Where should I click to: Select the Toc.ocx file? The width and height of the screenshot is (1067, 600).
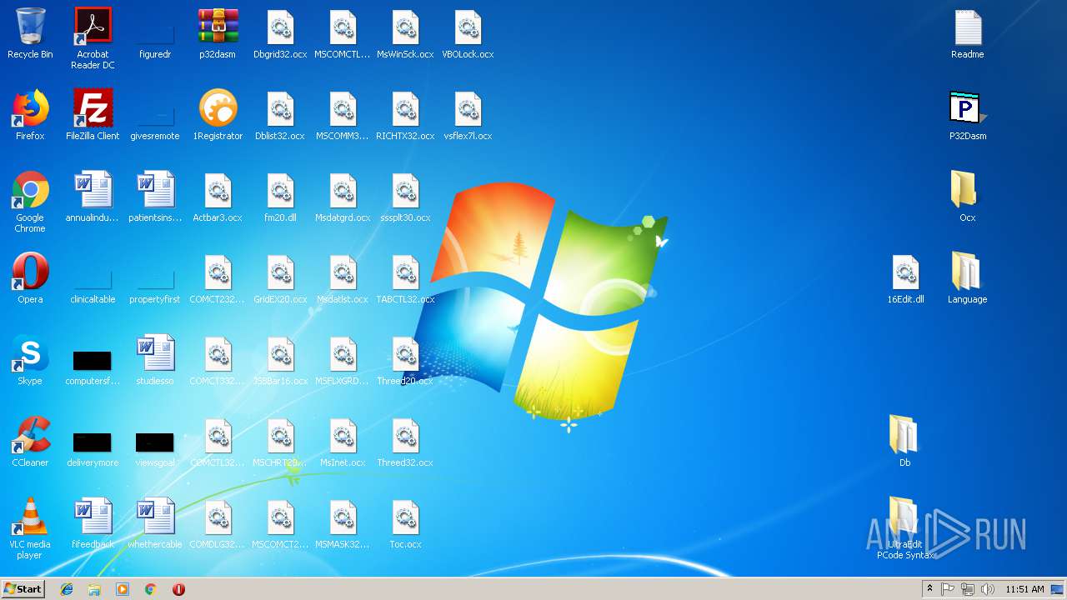pyautogui.click(x=405, y=517)
